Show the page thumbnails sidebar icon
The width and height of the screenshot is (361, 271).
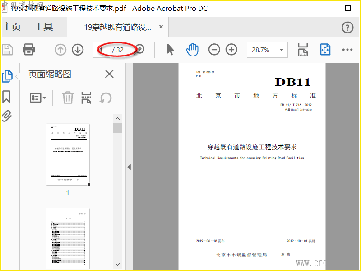pyautogui.click(x=7, y=76)
